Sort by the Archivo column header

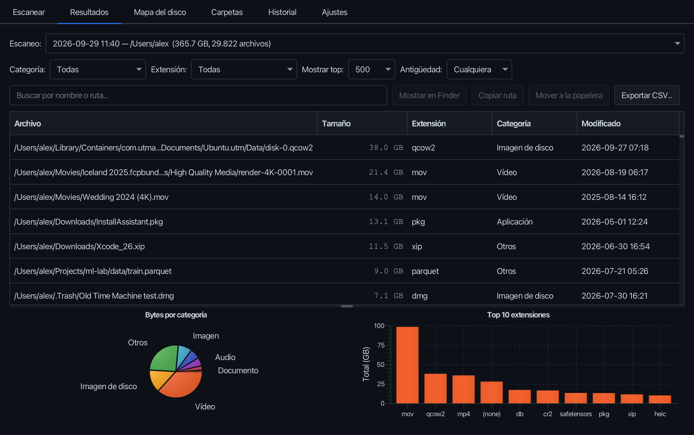[x=164, y=123]
